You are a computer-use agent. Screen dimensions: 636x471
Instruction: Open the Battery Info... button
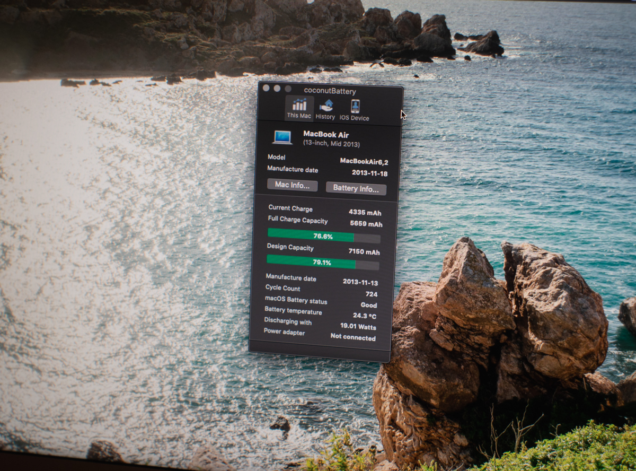pos(356,189)
